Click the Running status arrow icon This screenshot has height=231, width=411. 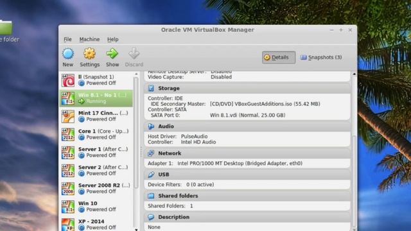(82, 101)
